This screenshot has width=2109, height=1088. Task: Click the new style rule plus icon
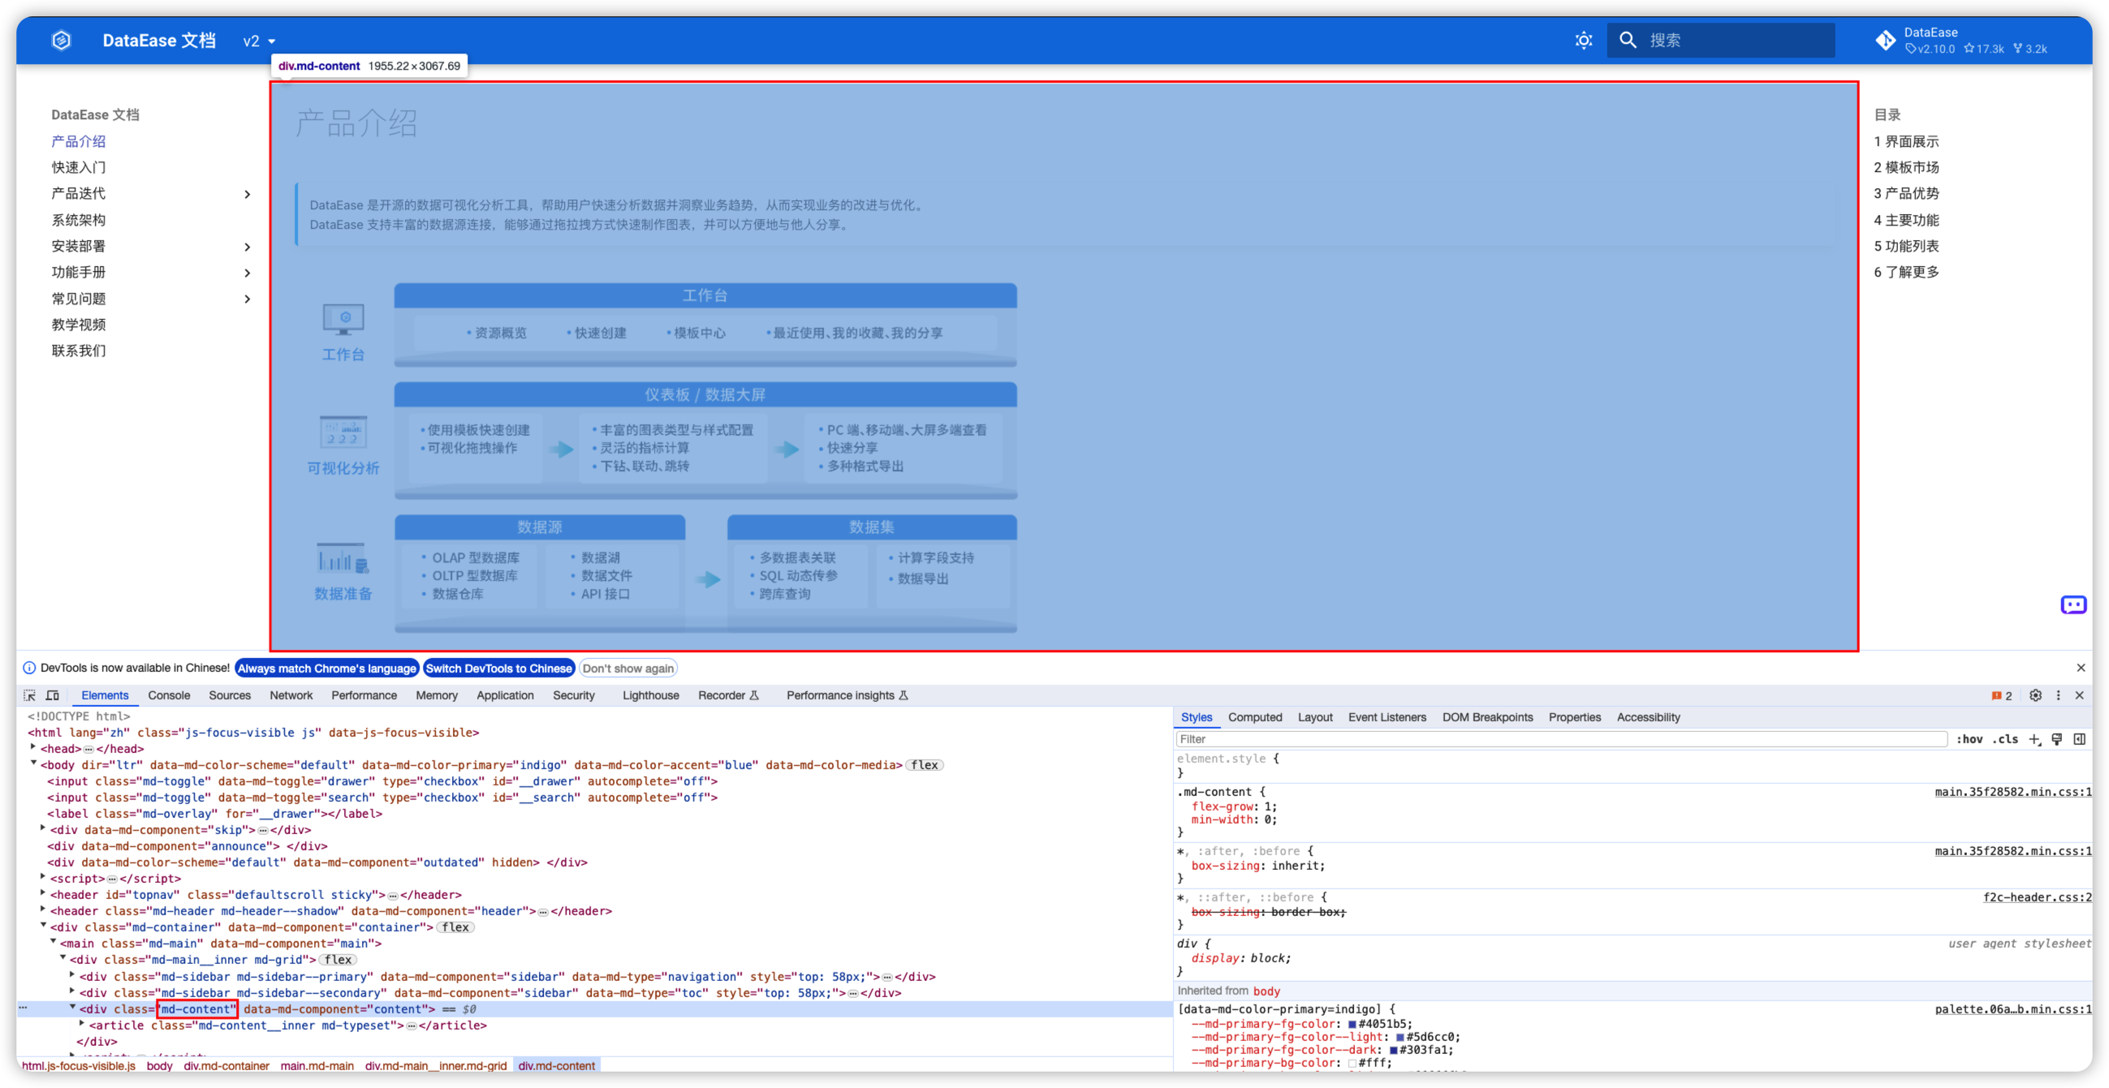click(2034, 739)
